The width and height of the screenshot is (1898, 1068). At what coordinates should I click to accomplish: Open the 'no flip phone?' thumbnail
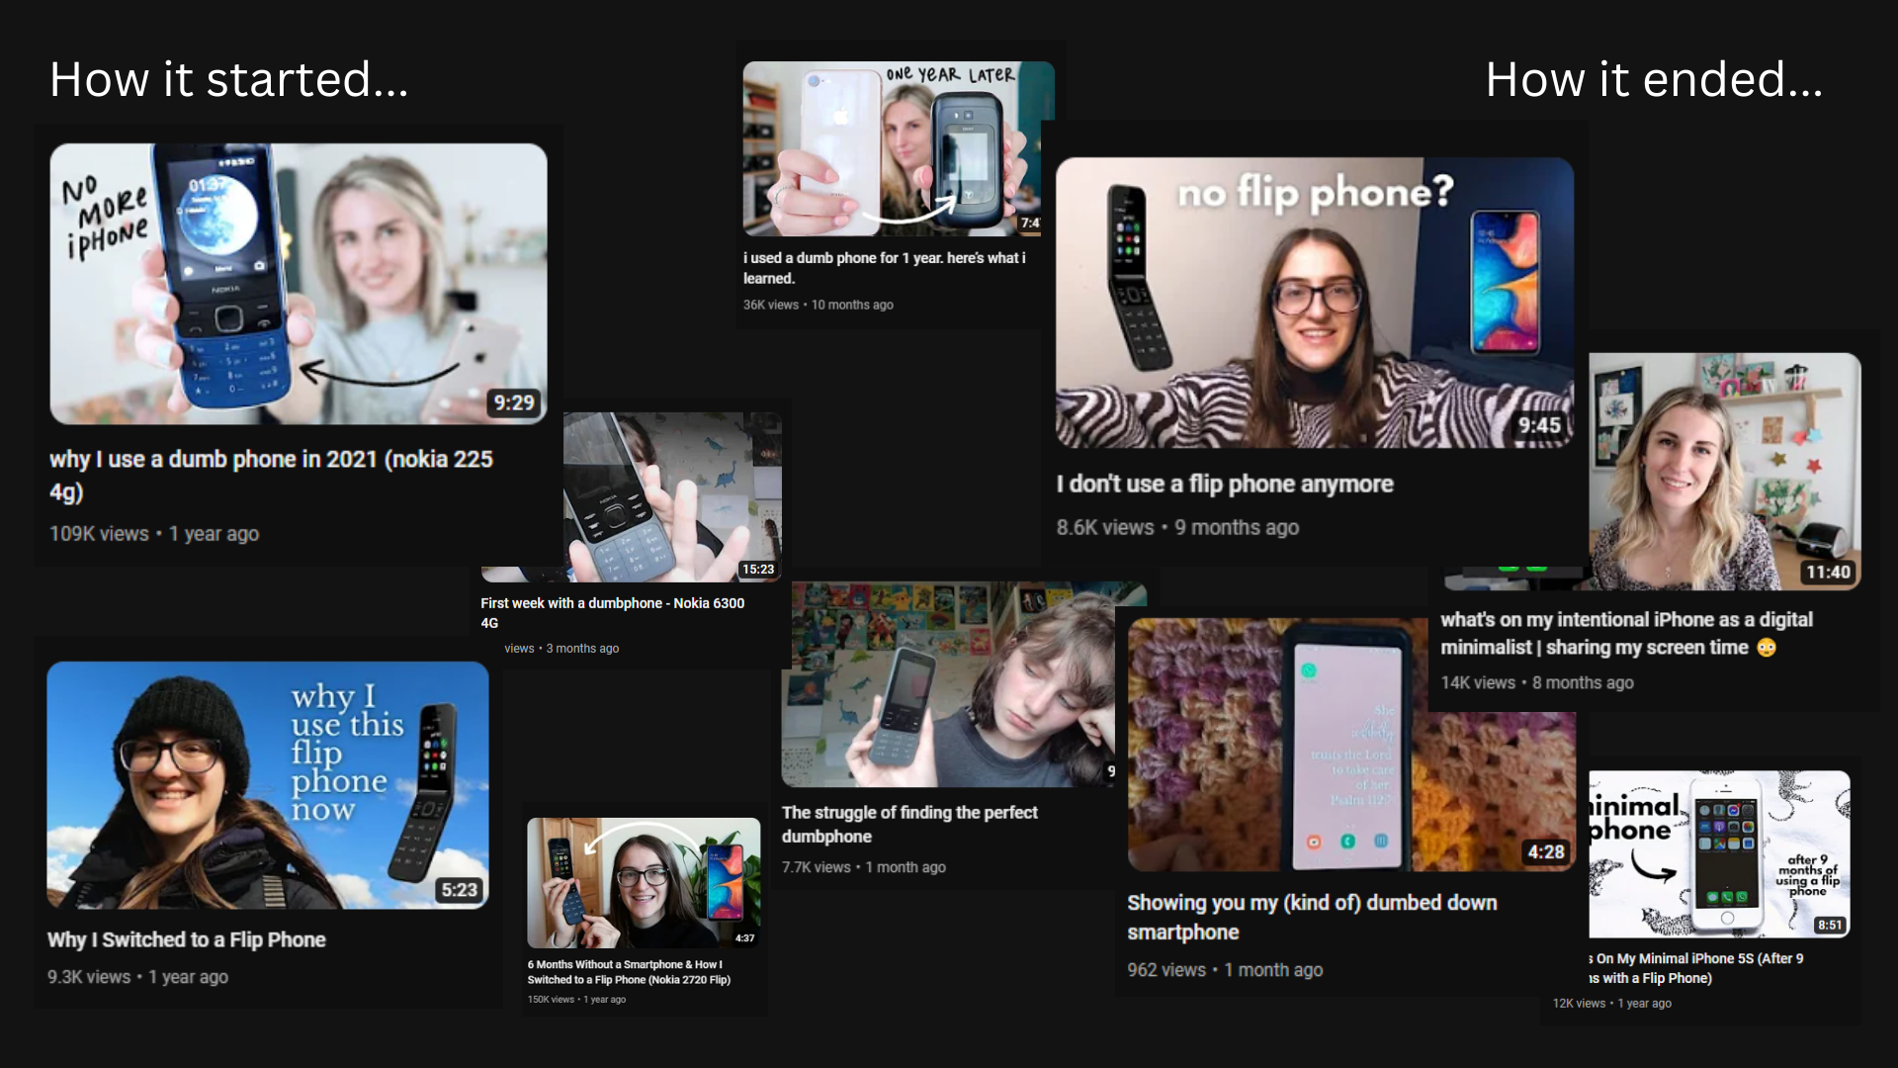(x=1314, y=302)
